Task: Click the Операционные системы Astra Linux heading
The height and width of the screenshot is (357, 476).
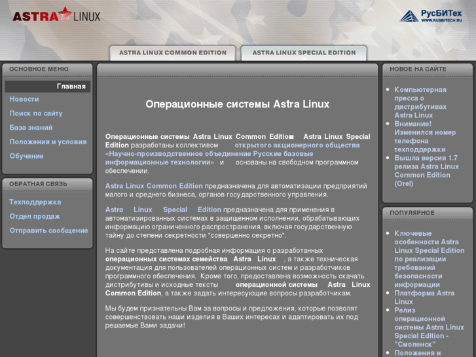Action: [238, 104]
